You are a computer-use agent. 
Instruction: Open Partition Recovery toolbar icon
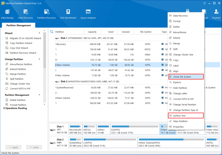[46, 14]
